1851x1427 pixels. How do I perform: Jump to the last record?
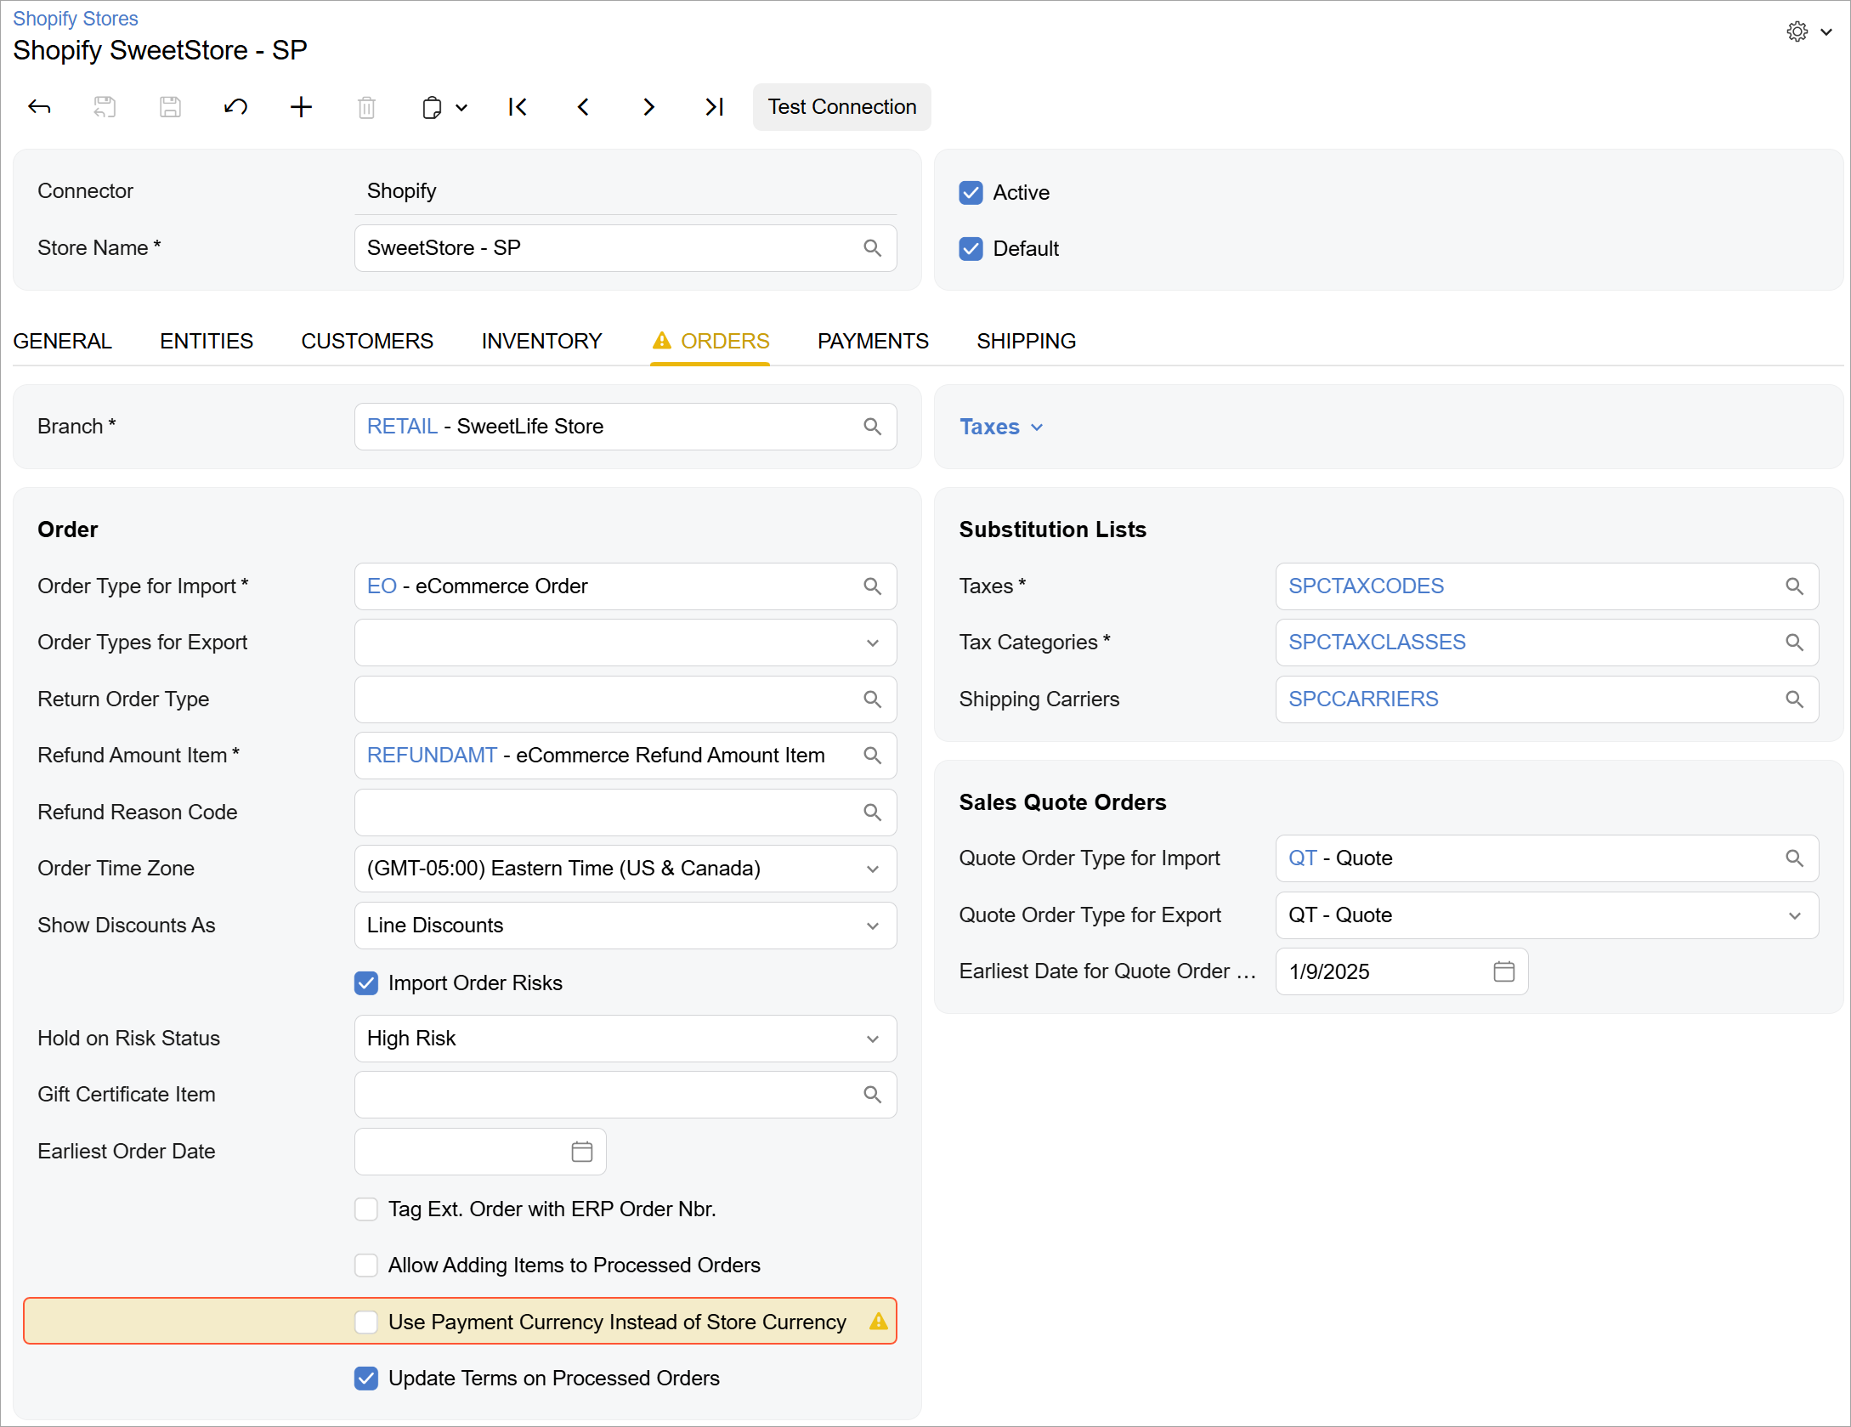[x=714, y=107]
